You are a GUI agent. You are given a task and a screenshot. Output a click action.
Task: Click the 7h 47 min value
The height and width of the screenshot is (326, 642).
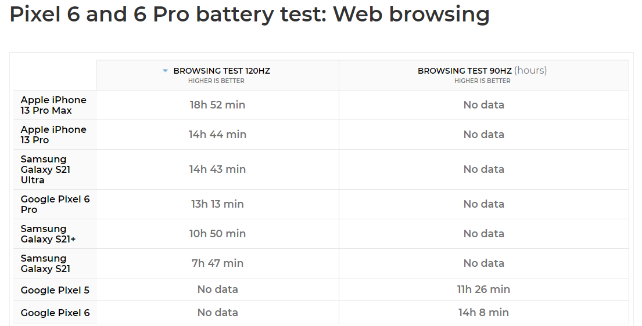[217, 263]
